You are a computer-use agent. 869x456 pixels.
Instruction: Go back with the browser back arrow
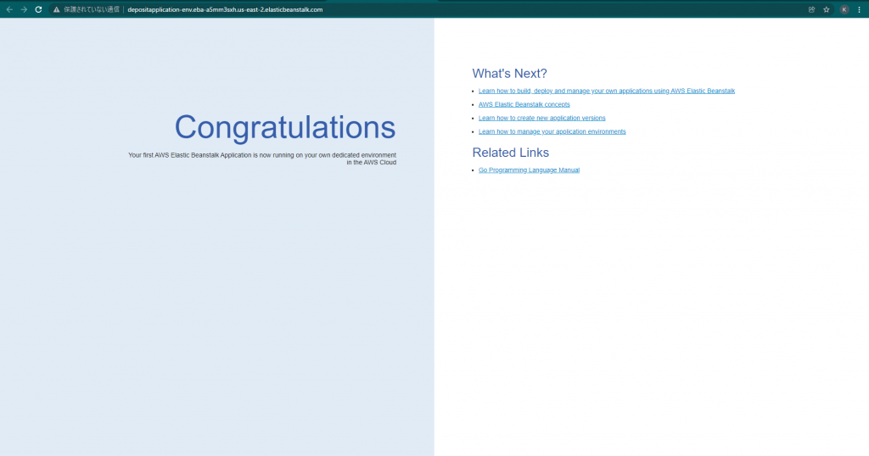tap(9, 9)
